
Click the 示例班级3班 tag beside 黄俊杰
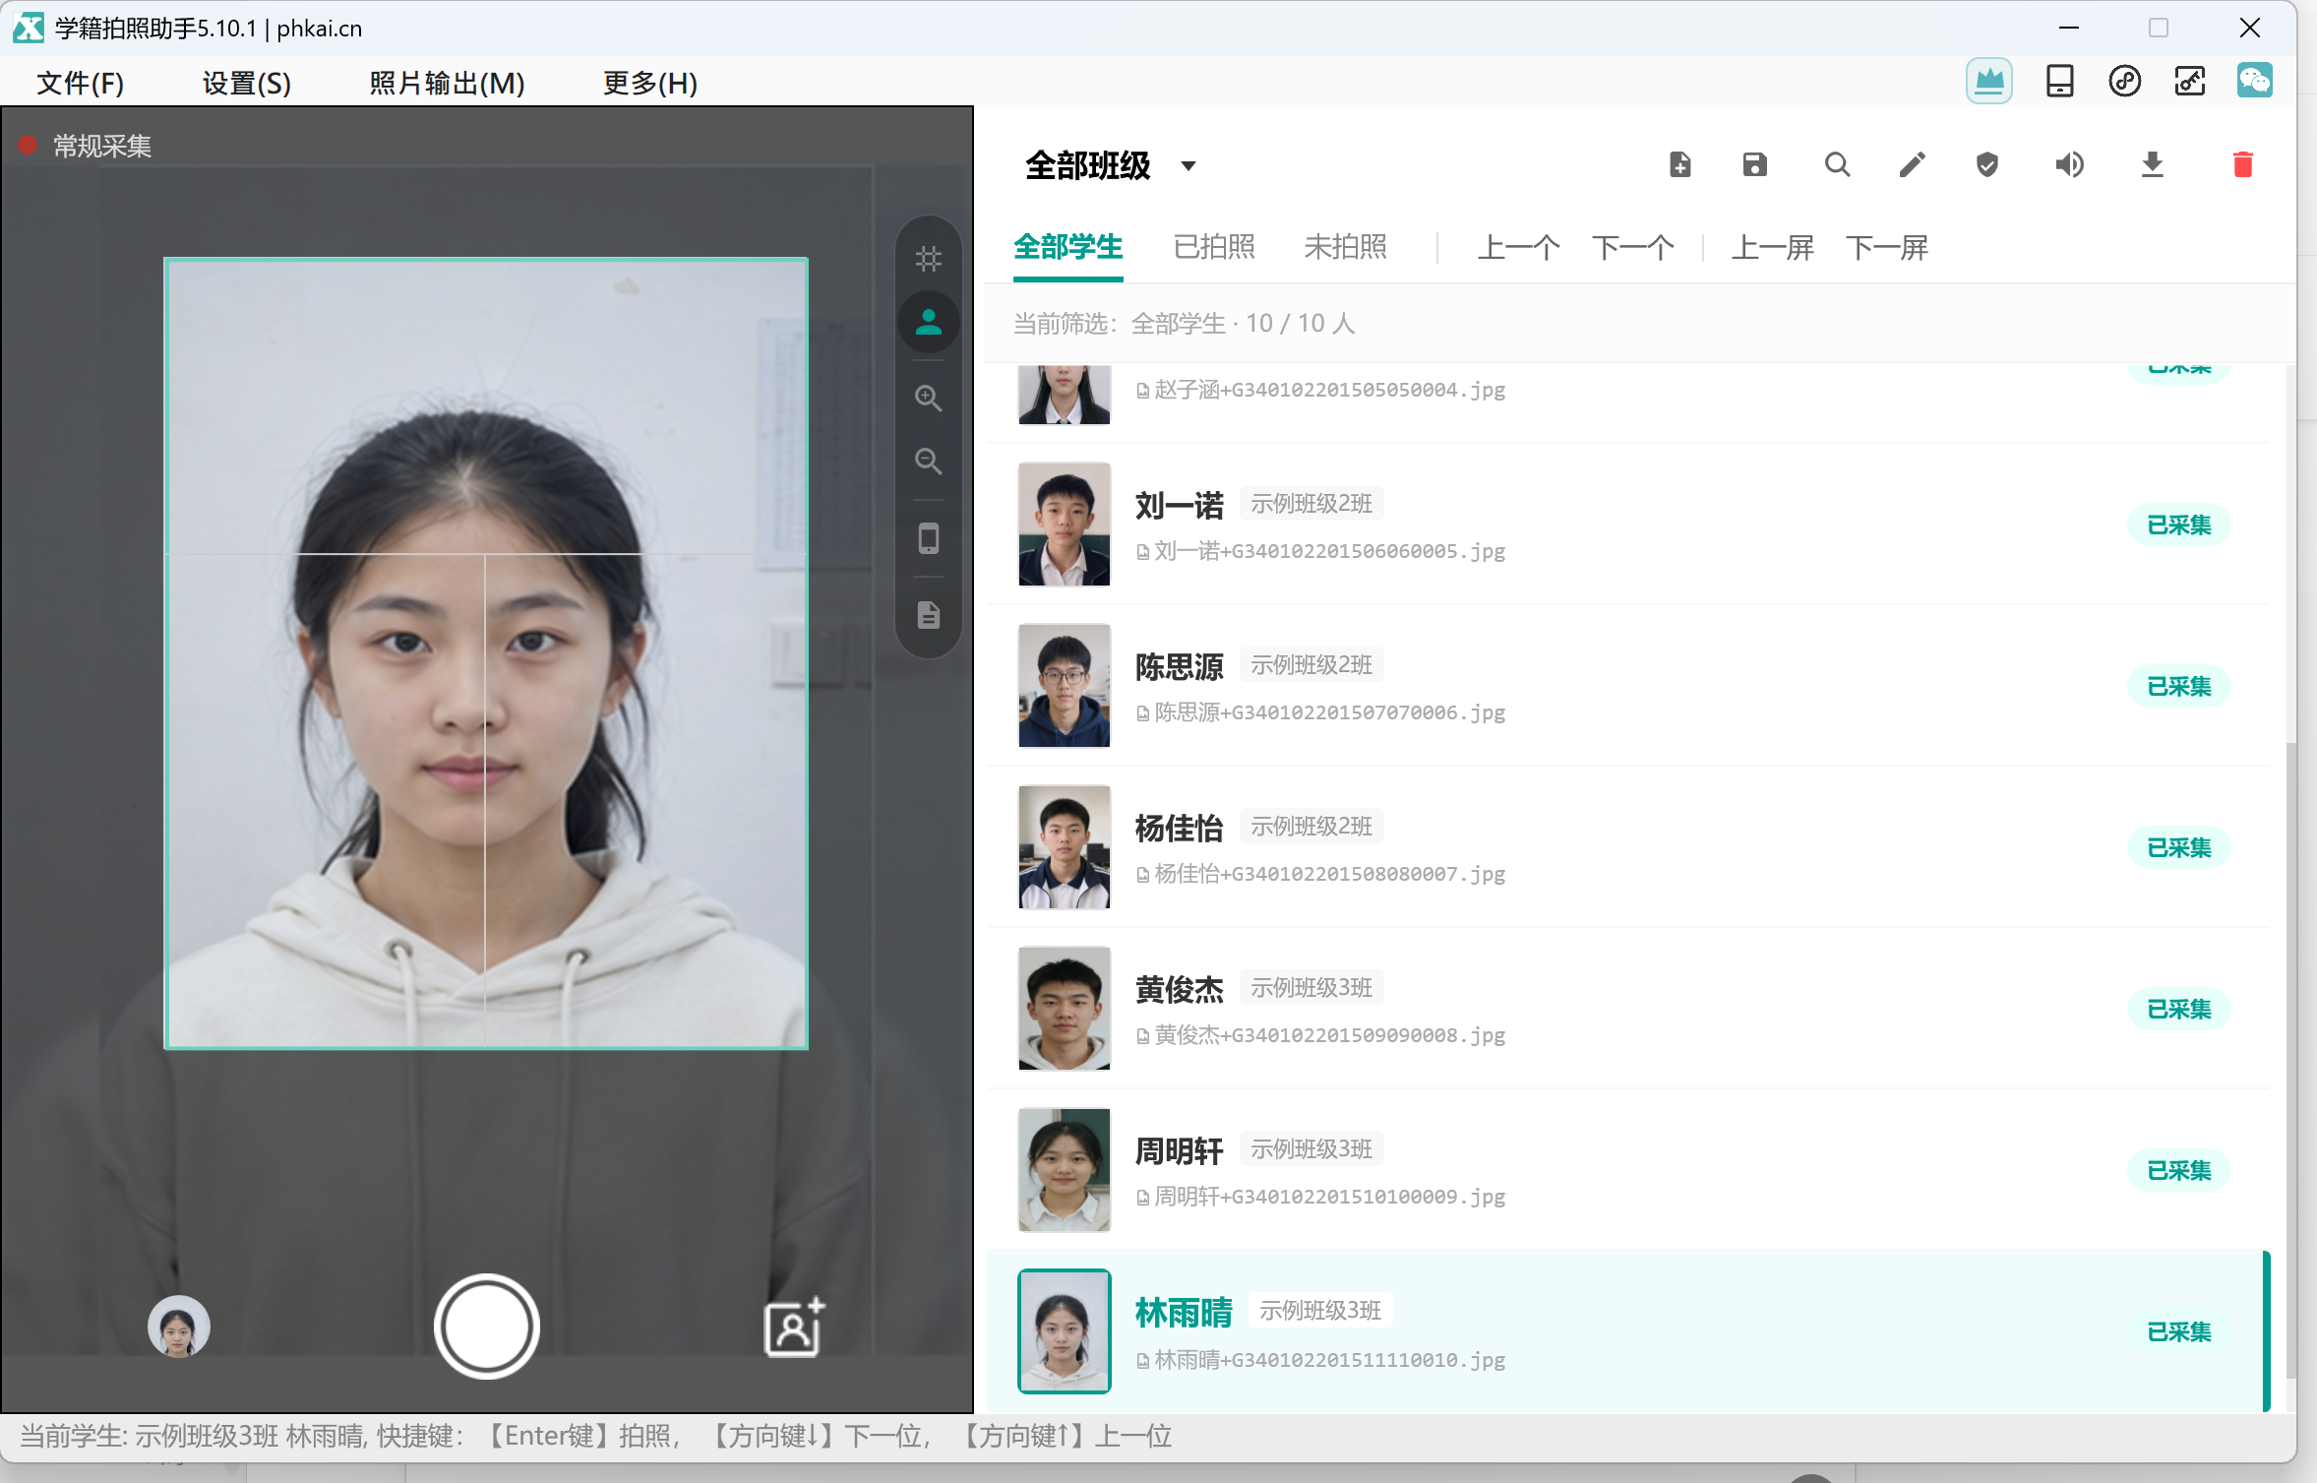(x=1311, y=988)
